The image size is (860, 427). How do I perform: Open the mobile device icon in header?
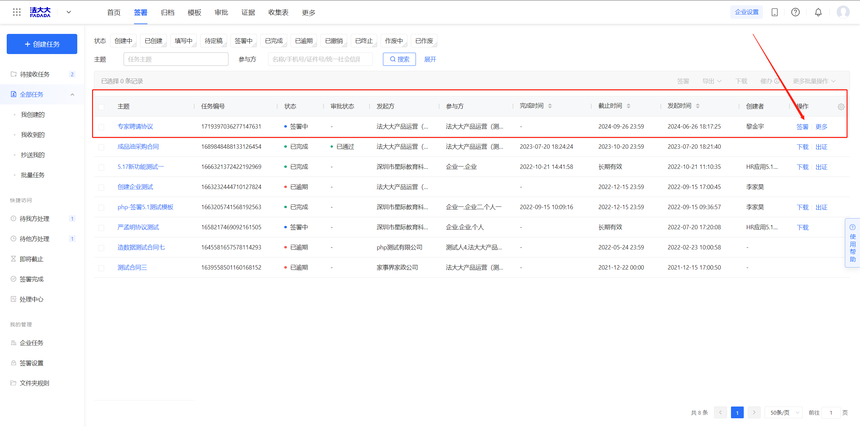point(775,12)
